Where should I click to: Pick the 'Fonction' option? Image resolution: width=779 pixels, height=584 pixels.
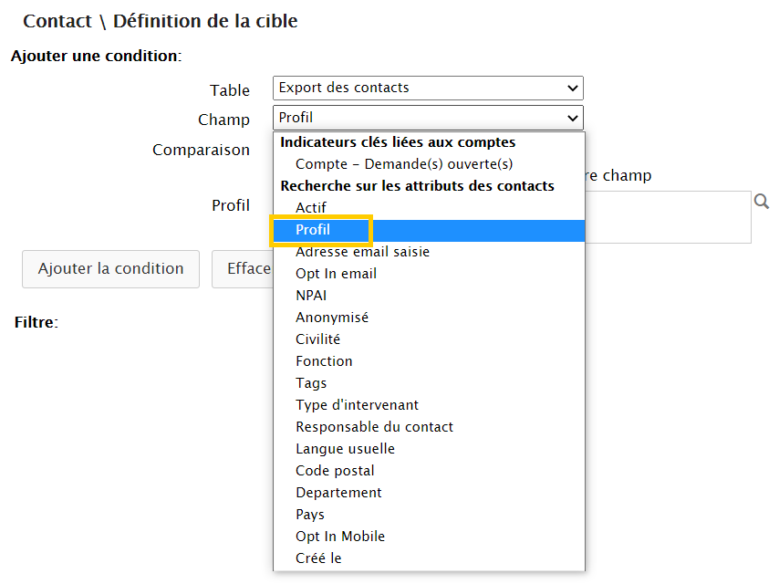[324, 361]
